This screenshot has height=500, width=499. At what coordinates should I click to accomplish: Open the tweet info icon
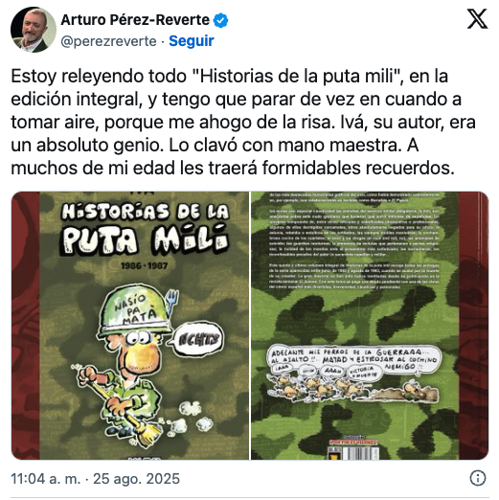coord(478,478)
